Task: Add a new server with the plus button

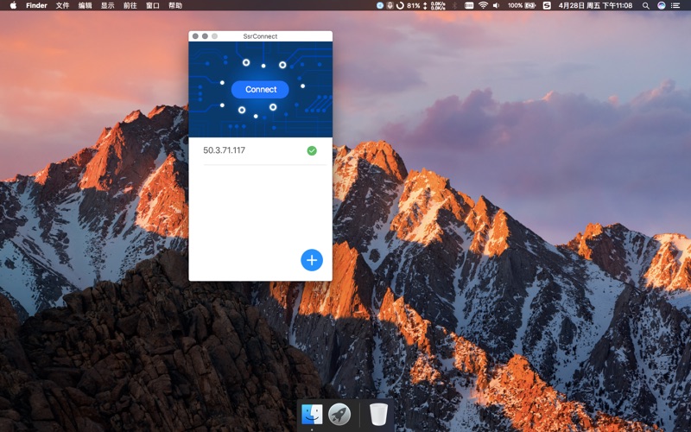Action: [312, 260]
